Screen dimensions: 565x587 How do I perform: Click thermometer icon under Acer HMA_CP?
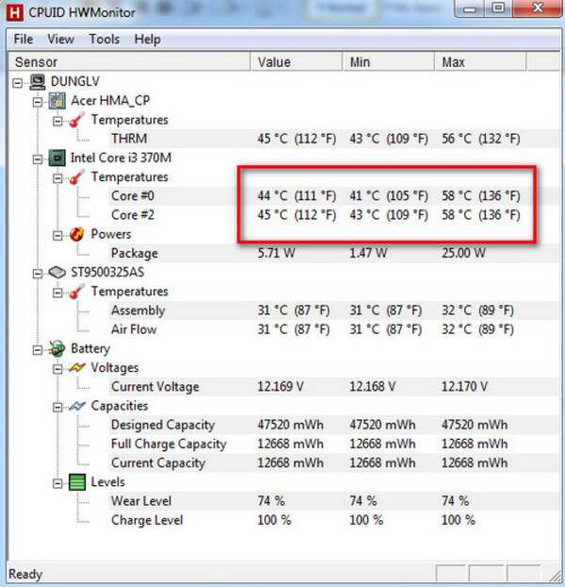coord(77,121)
